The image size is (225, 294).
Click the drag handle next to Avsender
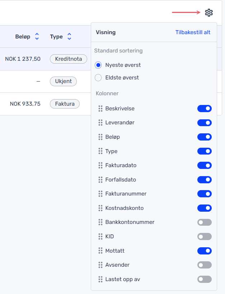[x=100, y=265]
